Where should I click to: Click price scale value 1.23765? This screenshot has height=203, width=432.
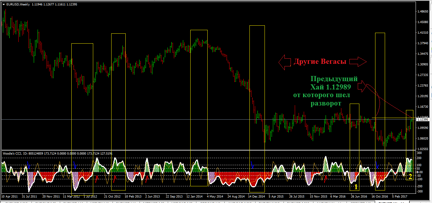(x=422, y=85)
